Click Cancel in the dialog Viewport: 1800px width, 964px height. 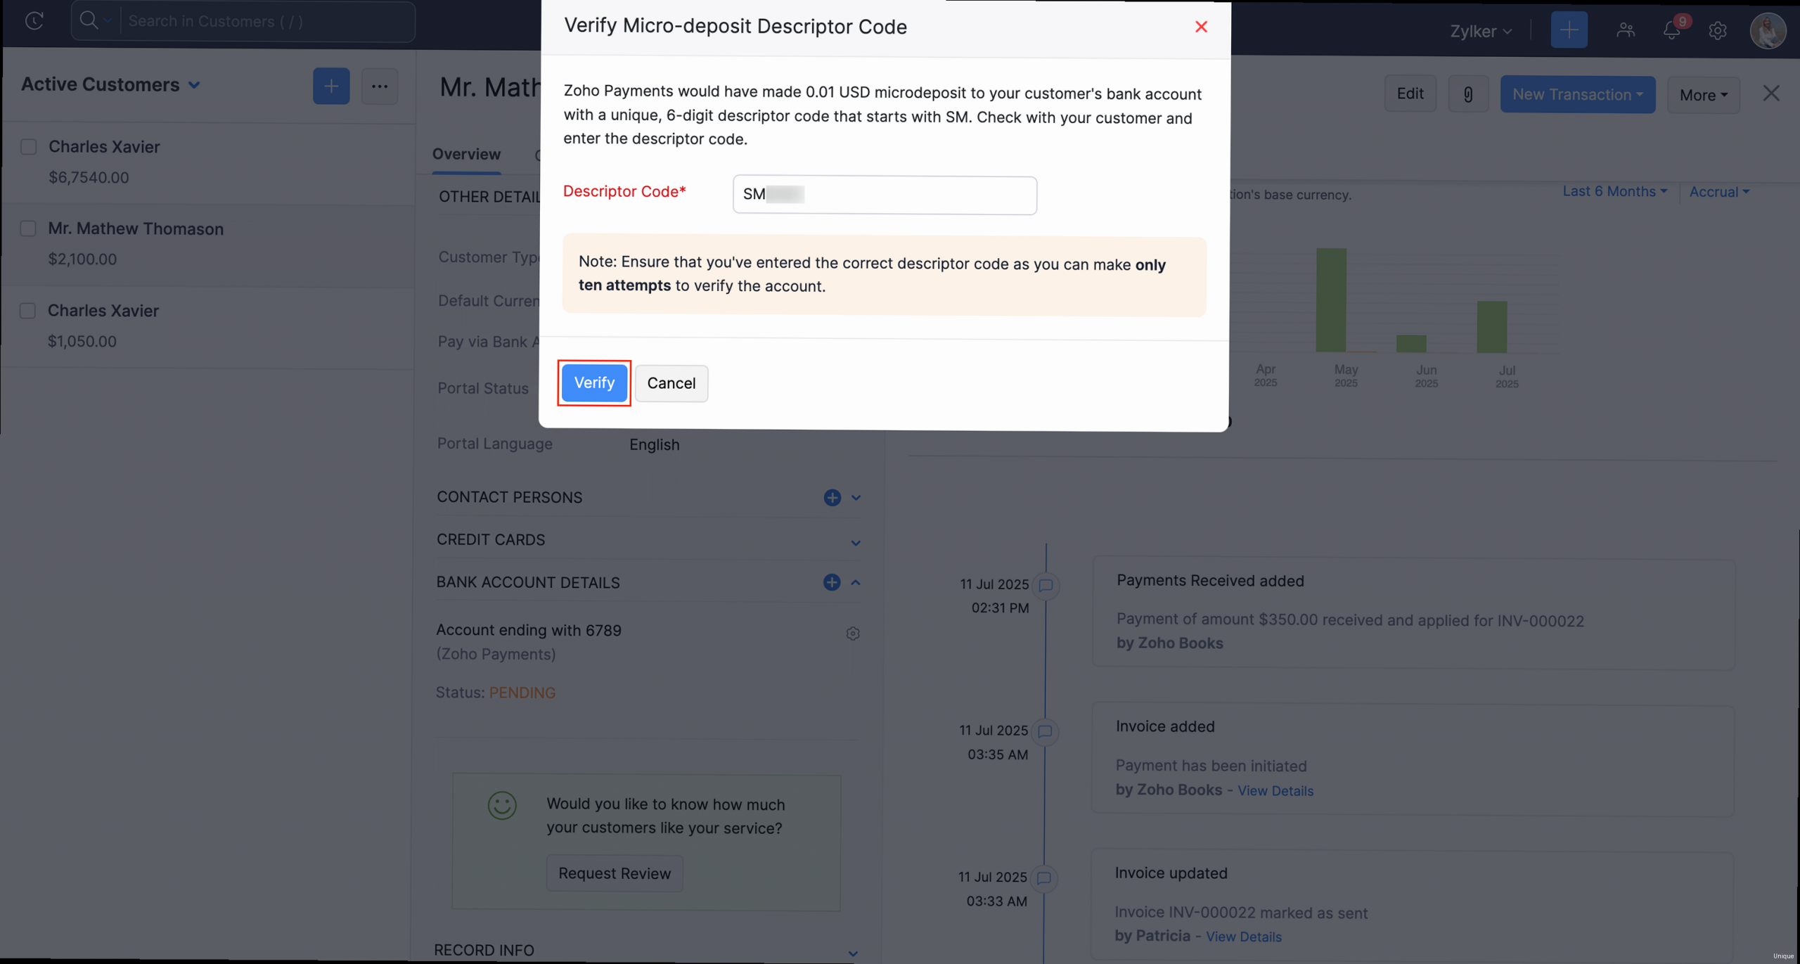point(671,383)
